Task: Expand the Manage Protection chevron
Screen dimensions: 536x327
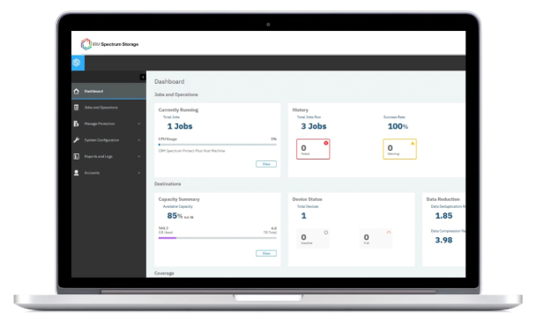Action: pyautogui.click(x=138, y=123)
